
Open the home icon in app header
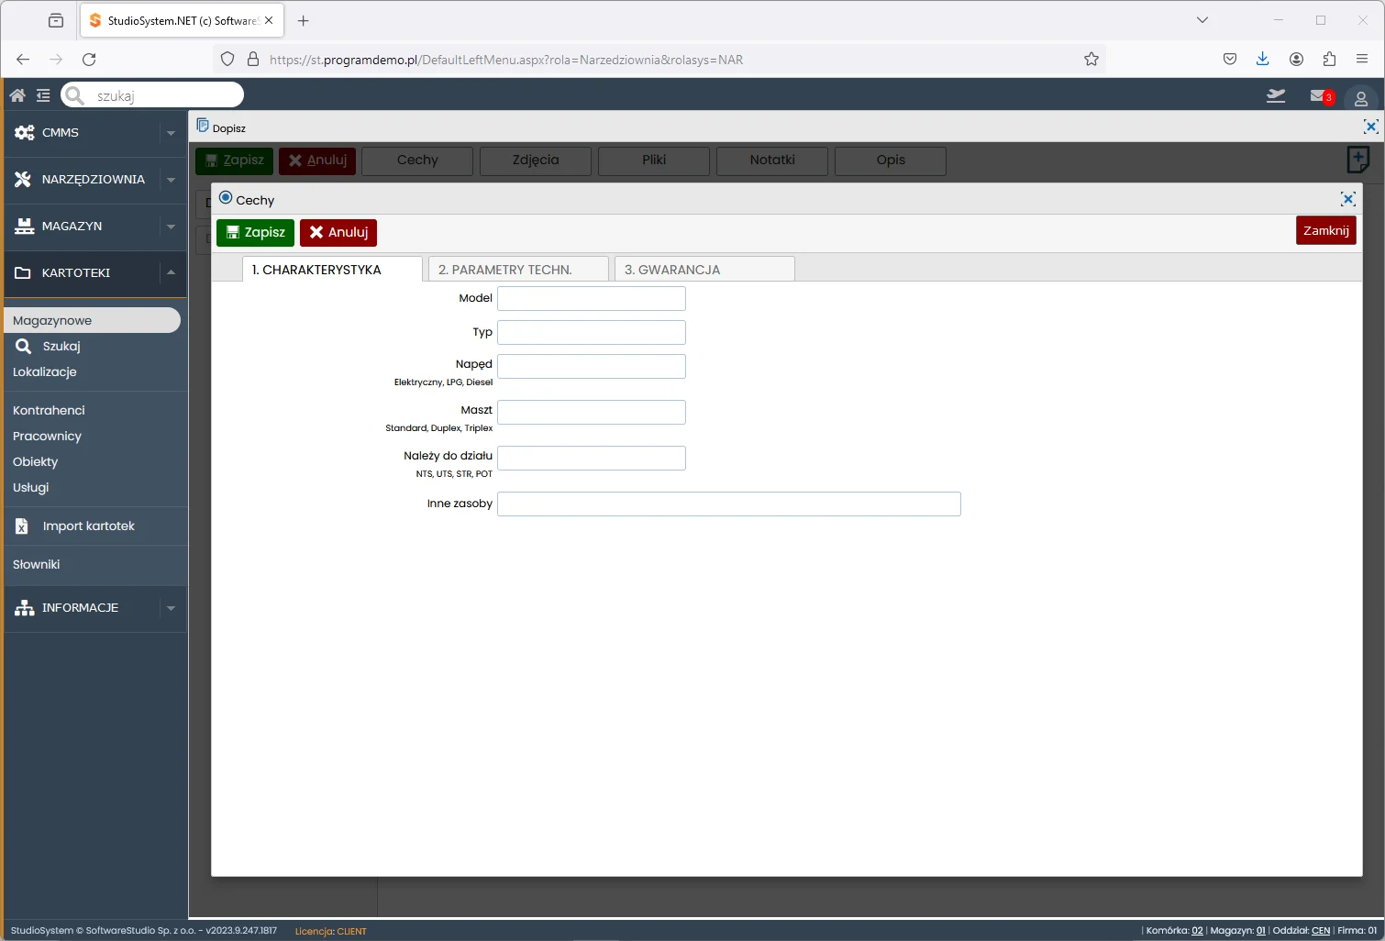[17, 95]
